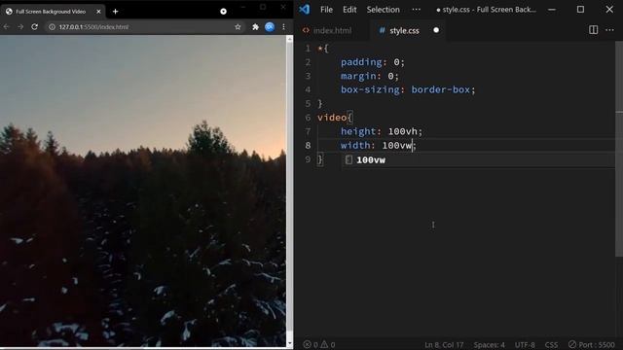Click the background video in browser
The width and height of the screenshot is (623, 350).
[x=143, y=191]
